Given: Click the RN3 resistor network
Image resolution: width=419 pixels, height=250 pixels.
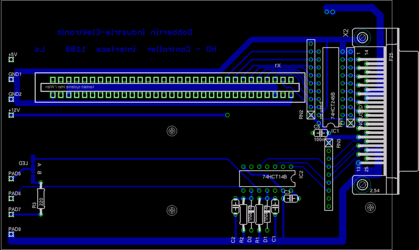Looking at the screenshot, I should [x=329, y=178].
